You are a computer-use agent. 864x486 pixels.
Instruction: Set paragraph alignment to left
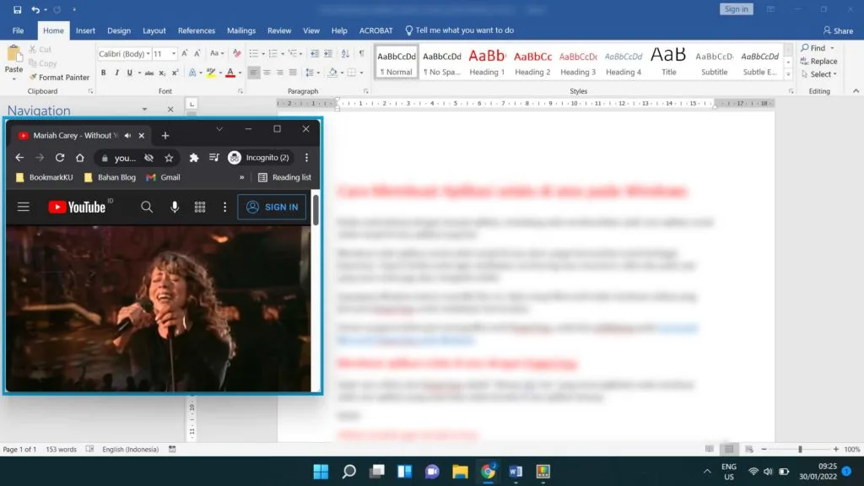[x=253, y=73]
